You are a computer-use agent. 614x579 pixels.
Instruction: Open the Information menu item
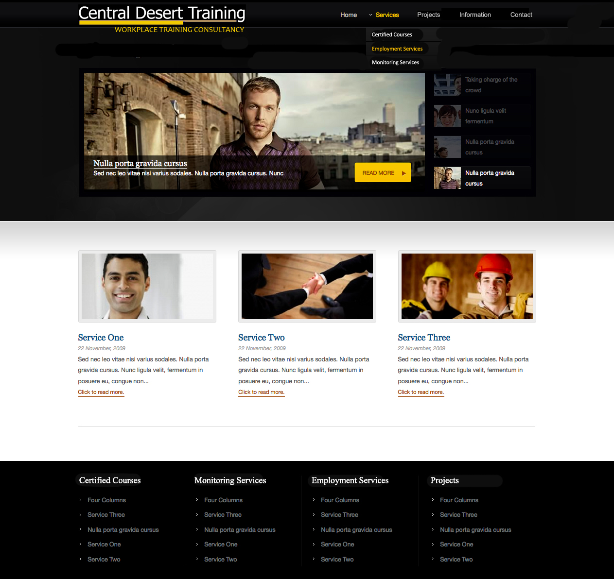point(475,15)
